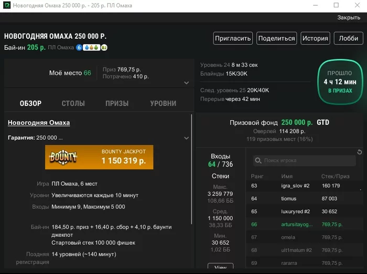The height and width of the screenshot is (274, 367).
Task: Click the Перерыв через 42 мин text
Action: [x=230, y=99]
